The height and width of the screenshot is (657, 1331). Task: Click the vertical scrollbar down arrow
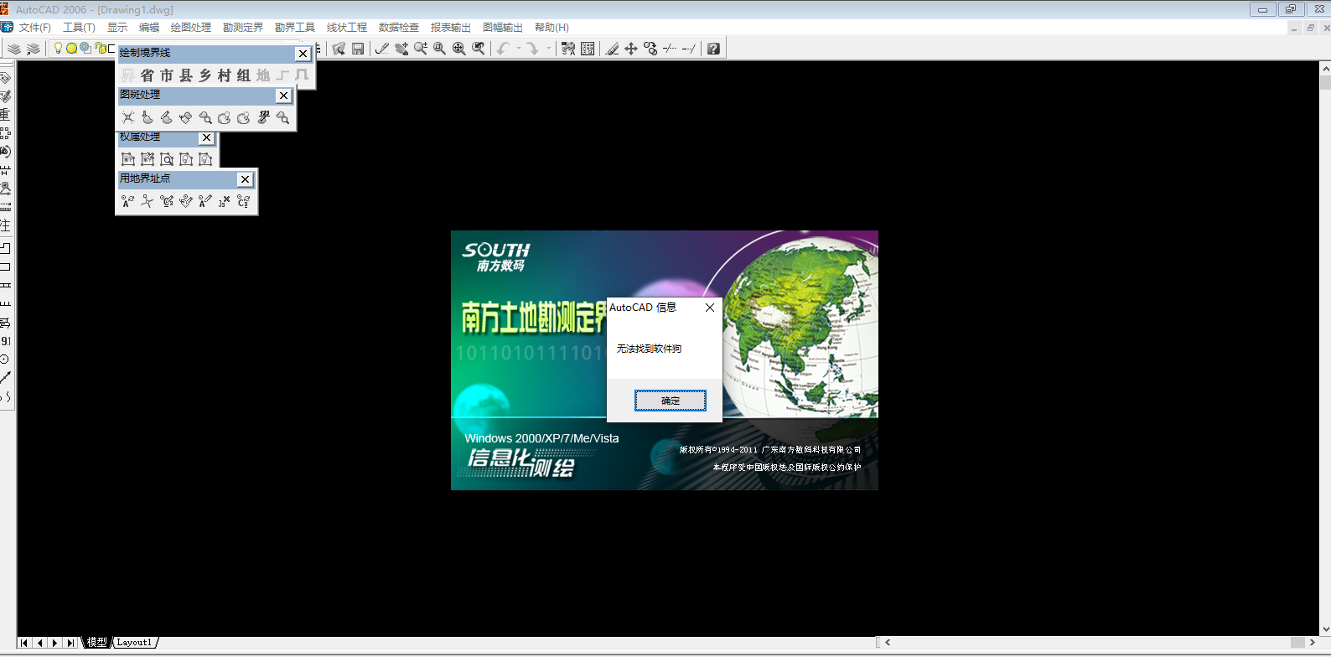[x=1325, y=629]
